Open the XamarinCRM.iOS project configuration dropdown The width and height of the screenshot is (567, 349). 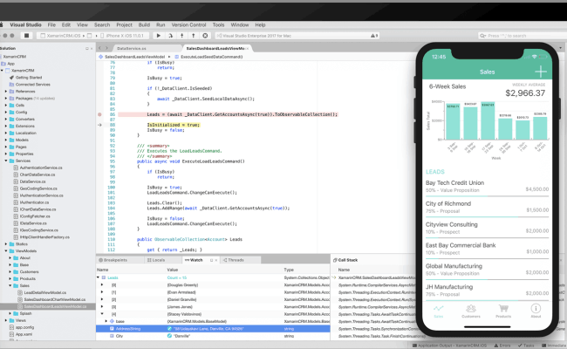click(x=63, y=36)
